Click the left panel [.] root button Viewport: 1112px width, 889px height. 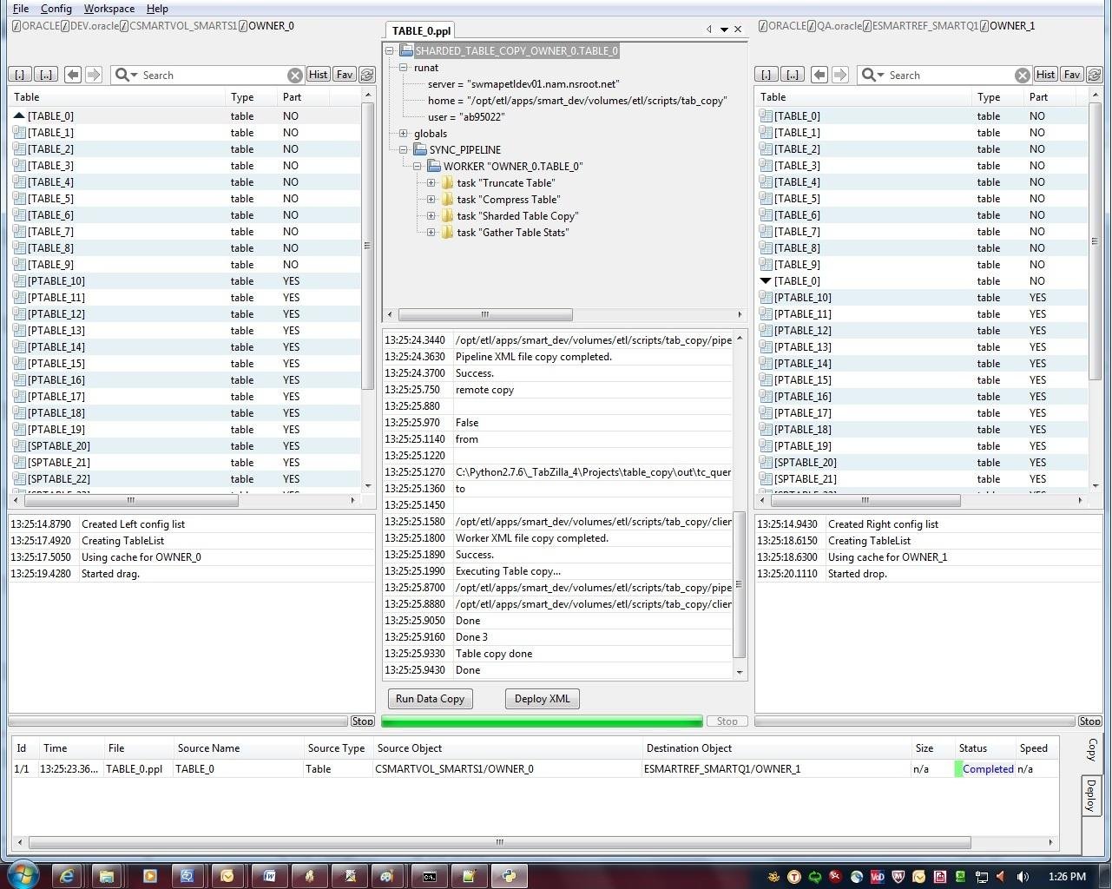20,75
